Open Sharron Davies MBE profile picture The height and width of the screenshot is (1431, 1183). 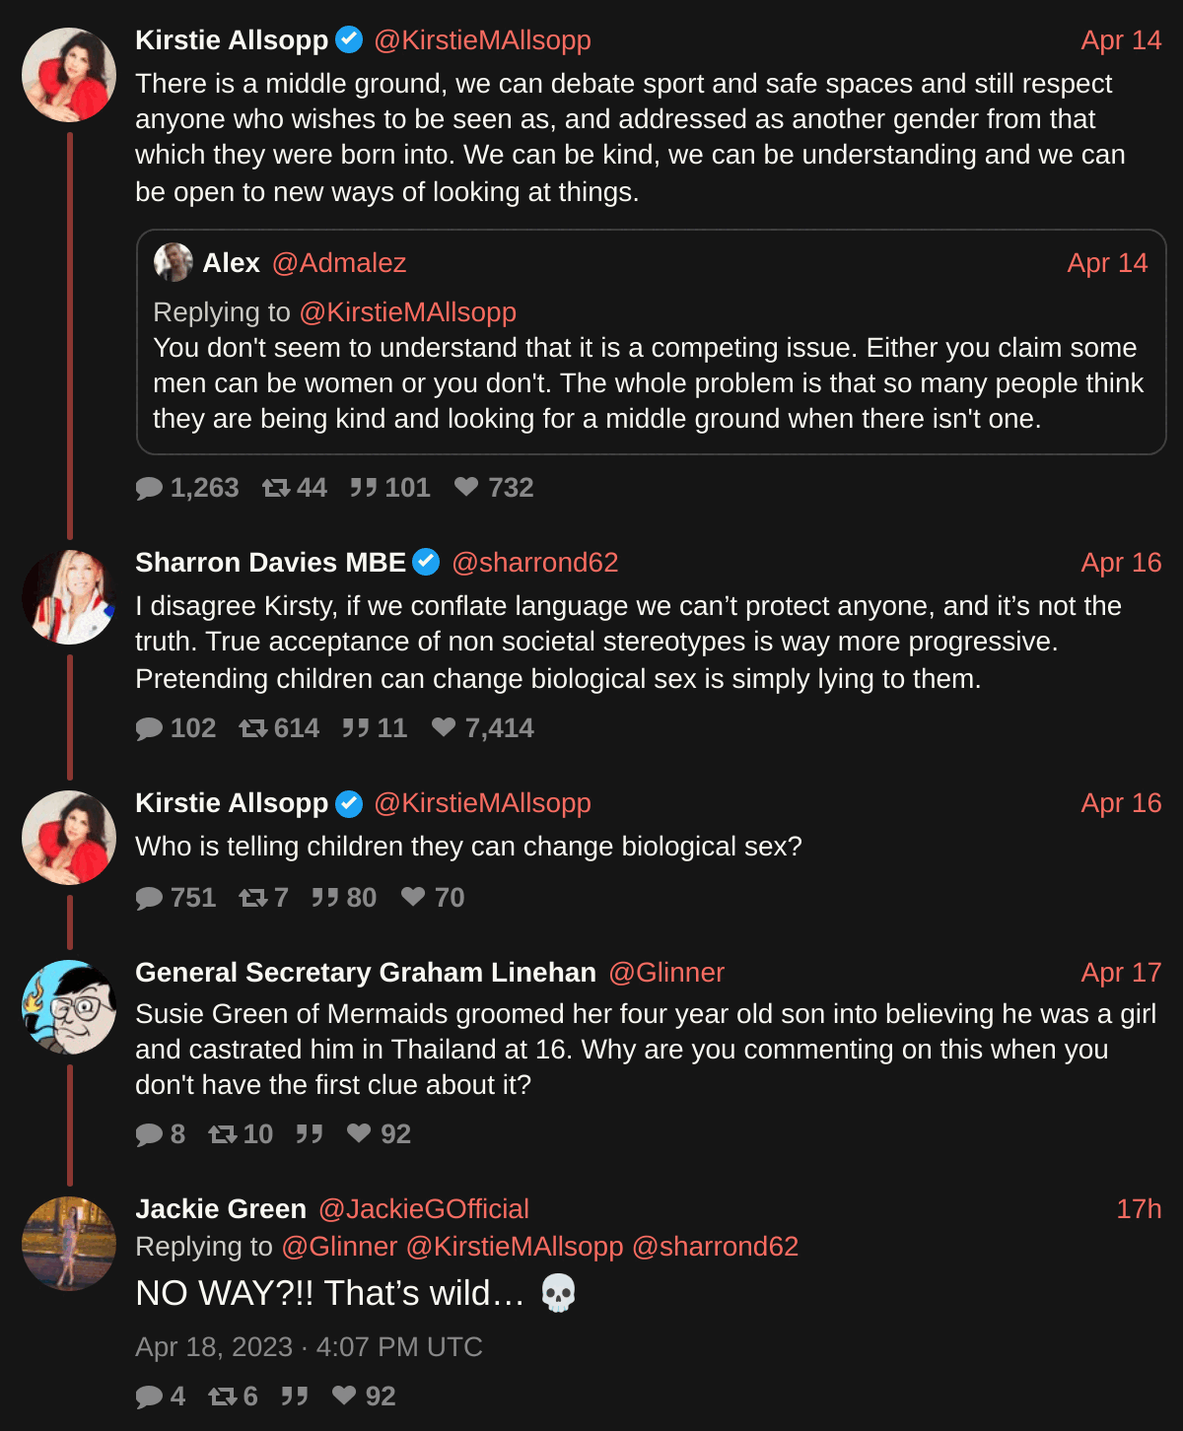coord(69,597)
